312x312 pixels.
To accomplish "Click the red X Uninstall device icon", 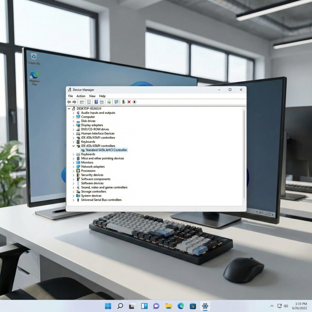I will point(129,102).
